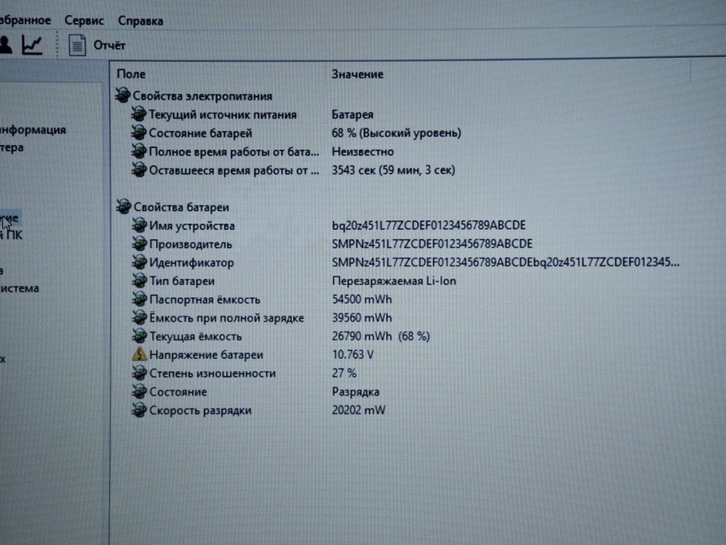Click the Ёмкость при полной зарядке icon
The height and width of the screenshot is (545, 726).
point(139,318)
